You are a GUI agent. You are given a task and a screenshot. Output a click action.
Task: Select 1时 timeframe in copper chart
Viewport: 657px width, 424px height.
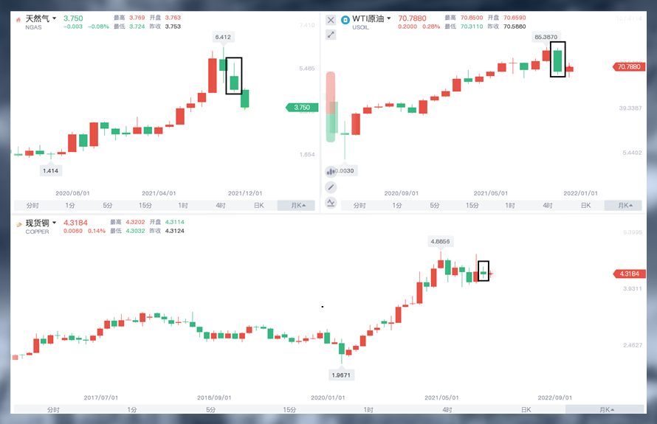coord(368,410)
